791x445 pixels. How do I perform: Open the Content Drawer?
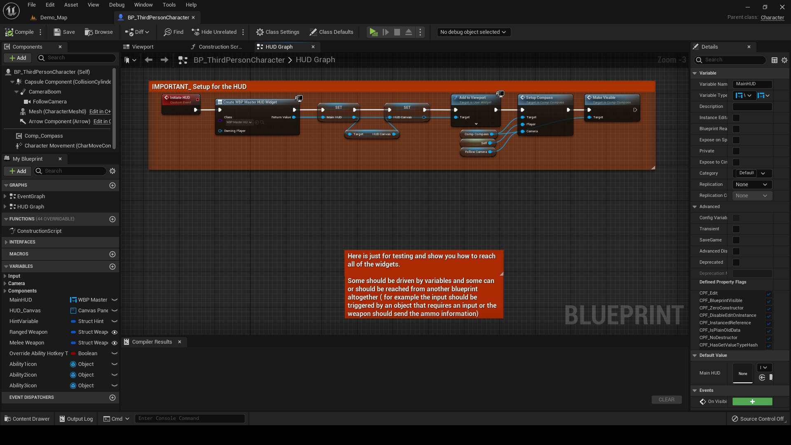26,419
